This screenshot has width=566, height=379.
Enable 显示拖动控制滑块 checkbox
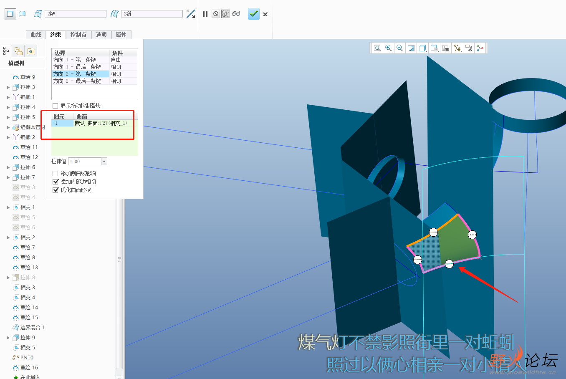[56, 106]
